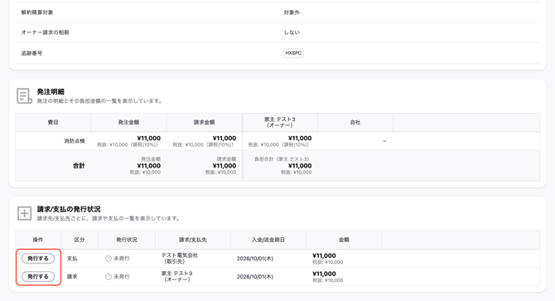
Task: Select date 2026/10/01(木) in the 支払 row
Action: [255, 259]
